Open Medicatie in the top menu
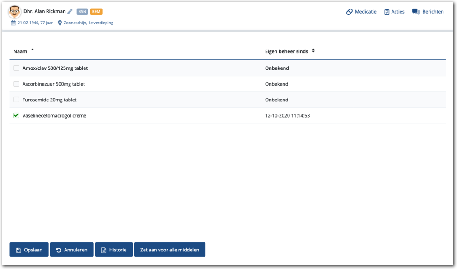Image resolution: width=457 pixels, height=269 pixels. (361, 12)
